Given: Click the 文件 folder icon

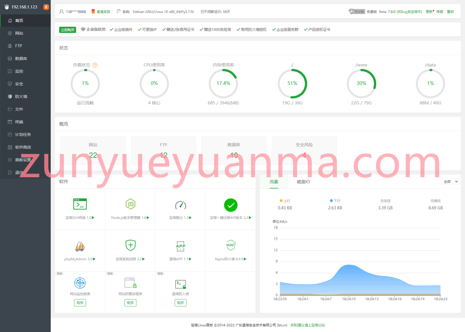Looking at the screenshot, I should (x=10, y=109).
